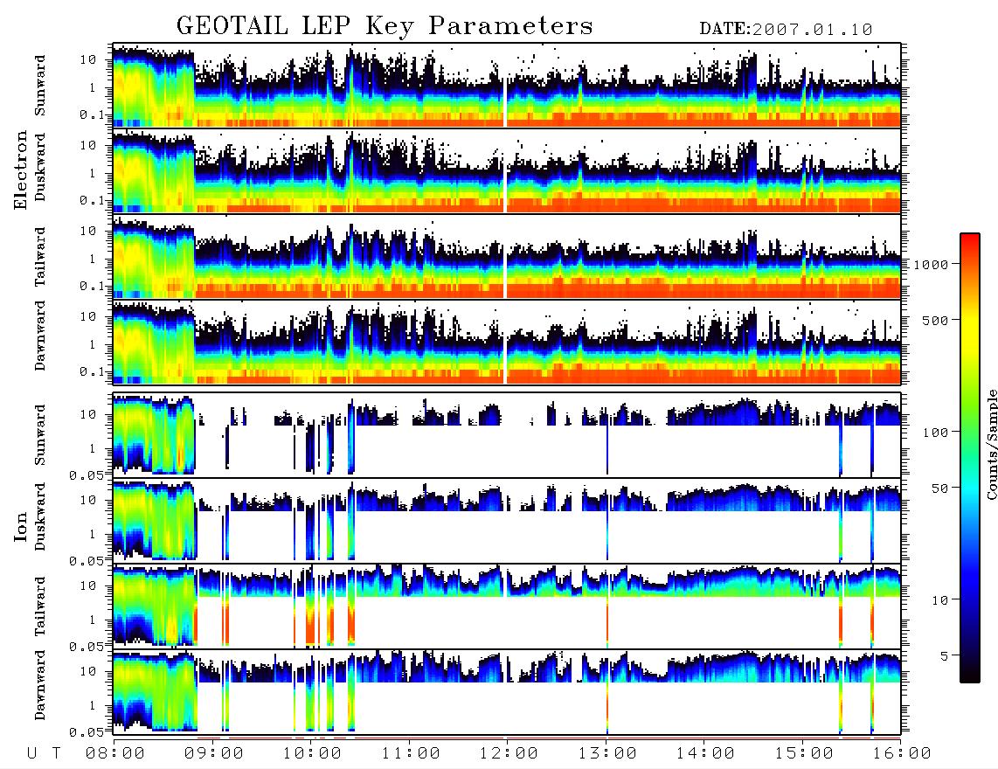
Task: Click the date label 'DATE:2007.01.10'
Action: pos(786,29)
